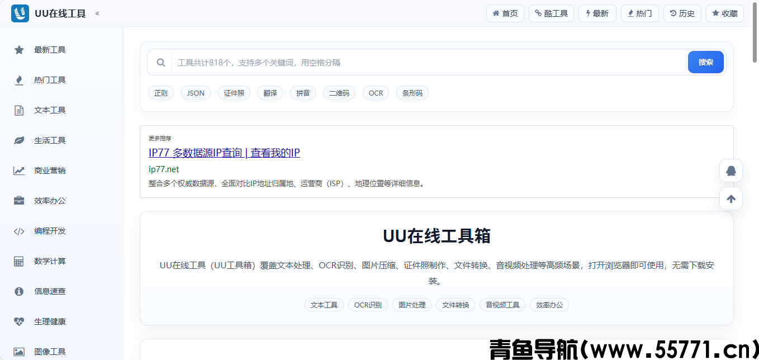Viewport: 759px width, 360px height.
Task: Open 收藏 favorites in the top navigation
Action: pos(725,13)
